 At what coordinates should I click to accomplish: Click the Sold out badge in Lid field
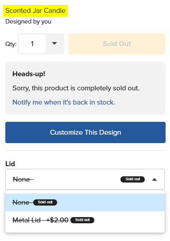tap(132, 179)
